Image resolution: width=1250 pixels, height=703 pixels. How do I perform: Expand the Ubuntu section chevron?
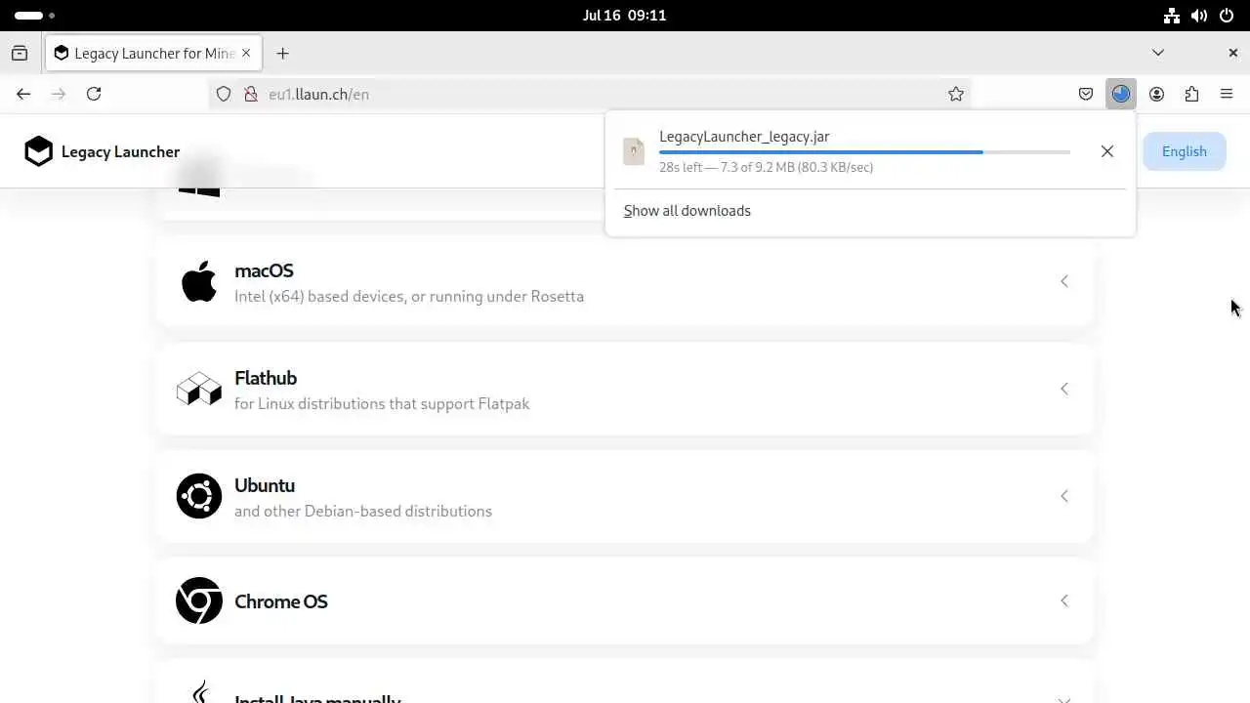tap(1064, 496)
